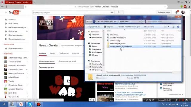
Task: Open TheNinaDayves subscription channel
Action: point(15,62)
